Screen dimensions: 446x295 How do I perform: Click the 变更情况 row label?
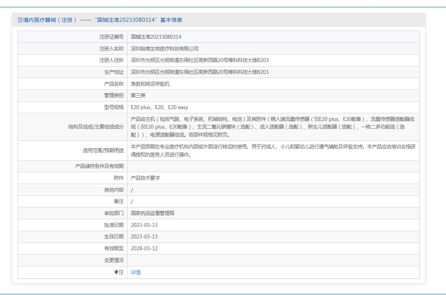tap(114, 260)
